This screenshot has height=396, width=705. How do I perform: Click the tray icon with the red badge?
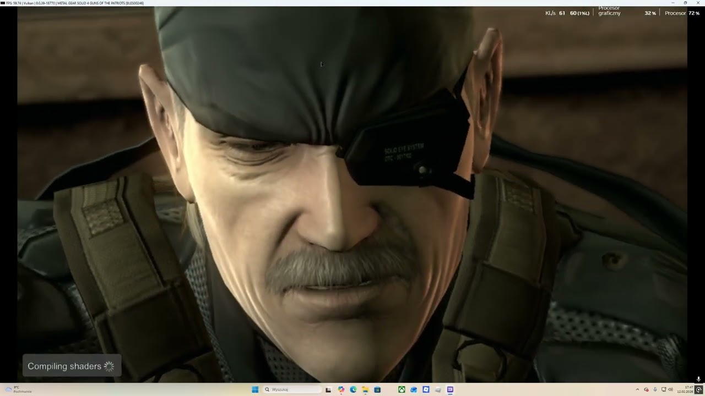coord(646,389)
